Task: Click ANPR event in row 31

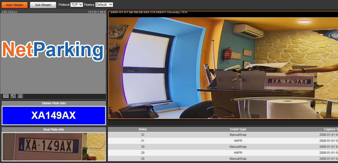Action: click(x=238, y=141)
